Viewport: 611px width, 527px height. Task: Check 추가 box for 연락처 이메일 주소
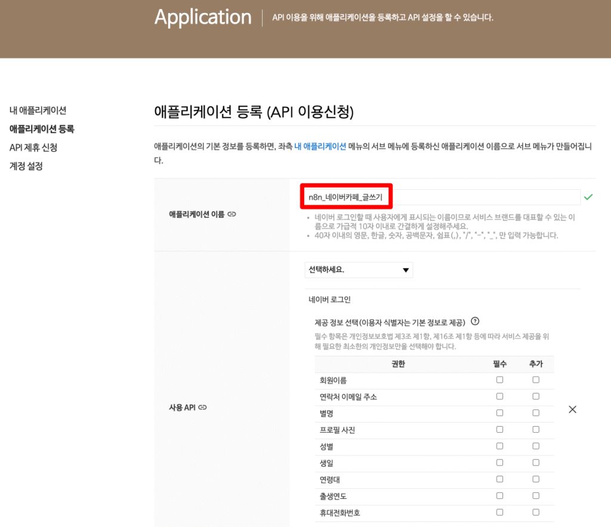click(536, 396)
